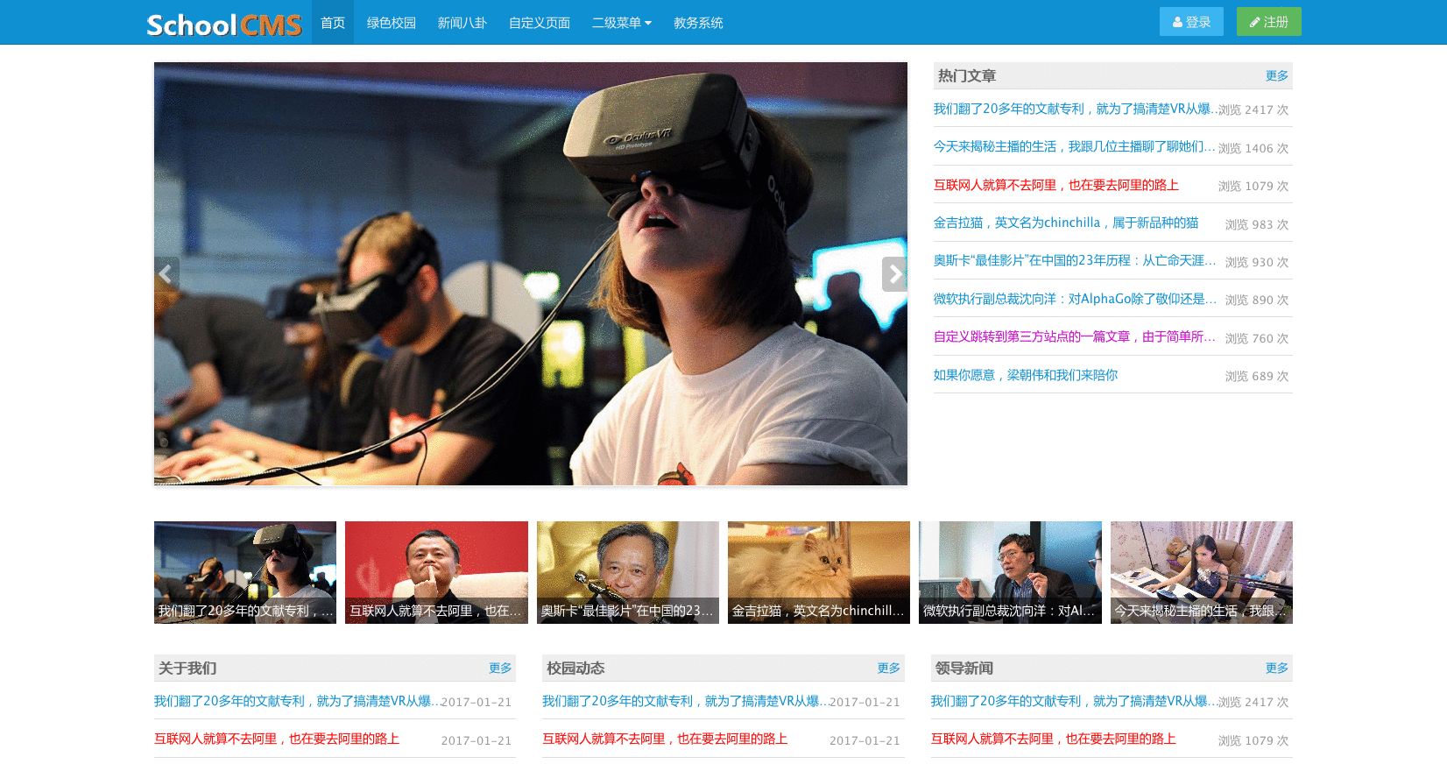
Task: Open thumbnail 微软执行副总裁沈向洋
Action: pos(1010,572)
